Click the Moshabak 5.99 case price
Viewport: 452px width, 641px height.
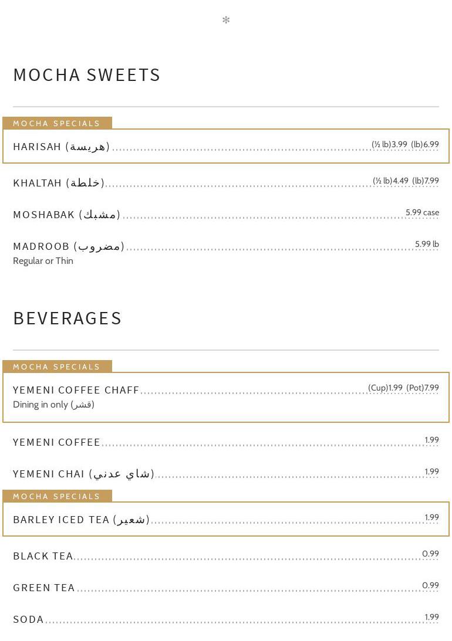tap(422, 212)
